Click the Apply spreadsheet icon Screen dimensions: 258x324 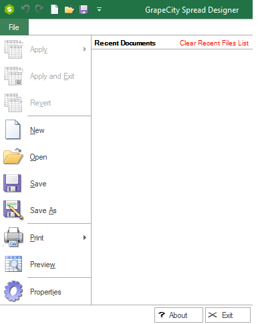click(x=13, y=49)
